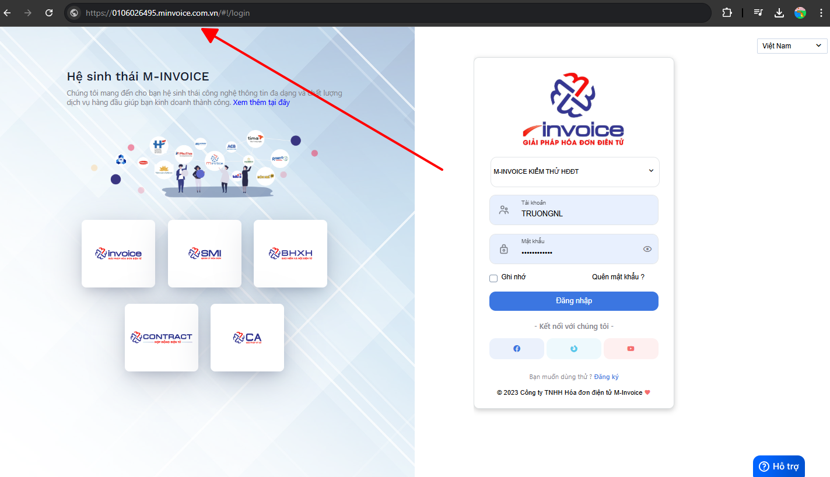Open the browser downloads icon
This screenshot has width=830, height=477.
point(779,12)
